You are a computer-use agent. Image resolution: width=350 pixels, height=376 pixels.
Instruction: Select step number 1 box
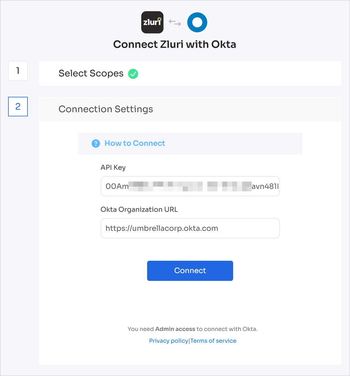18,71
